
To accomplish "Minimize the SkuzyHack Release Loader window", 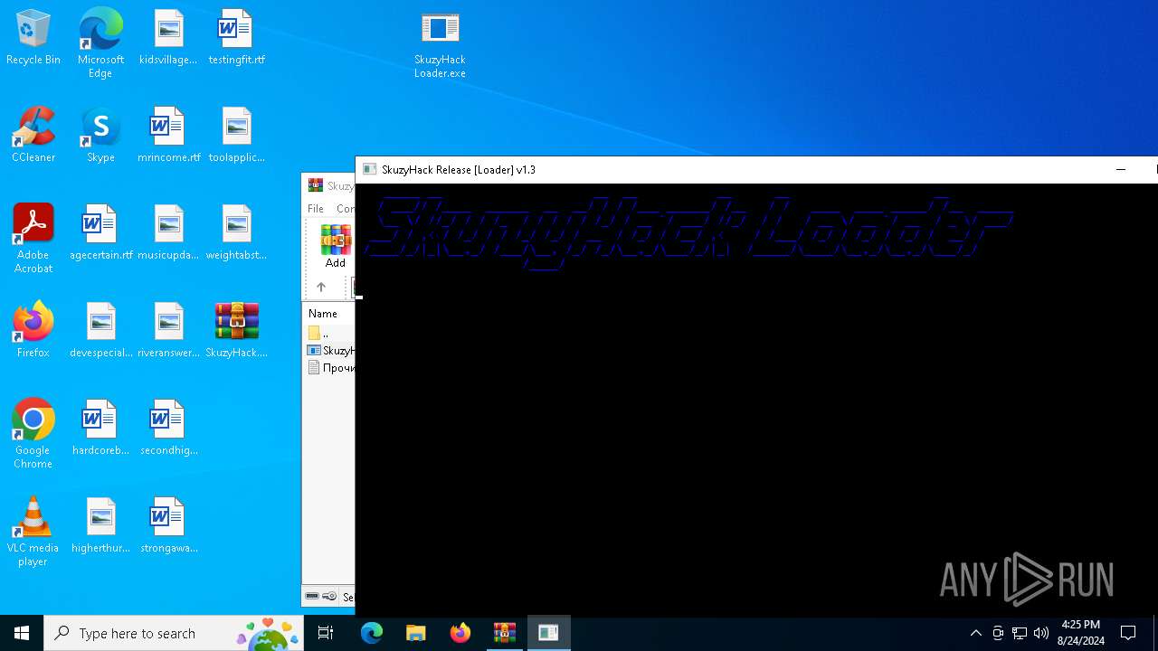I will (x=1121, y=169).
